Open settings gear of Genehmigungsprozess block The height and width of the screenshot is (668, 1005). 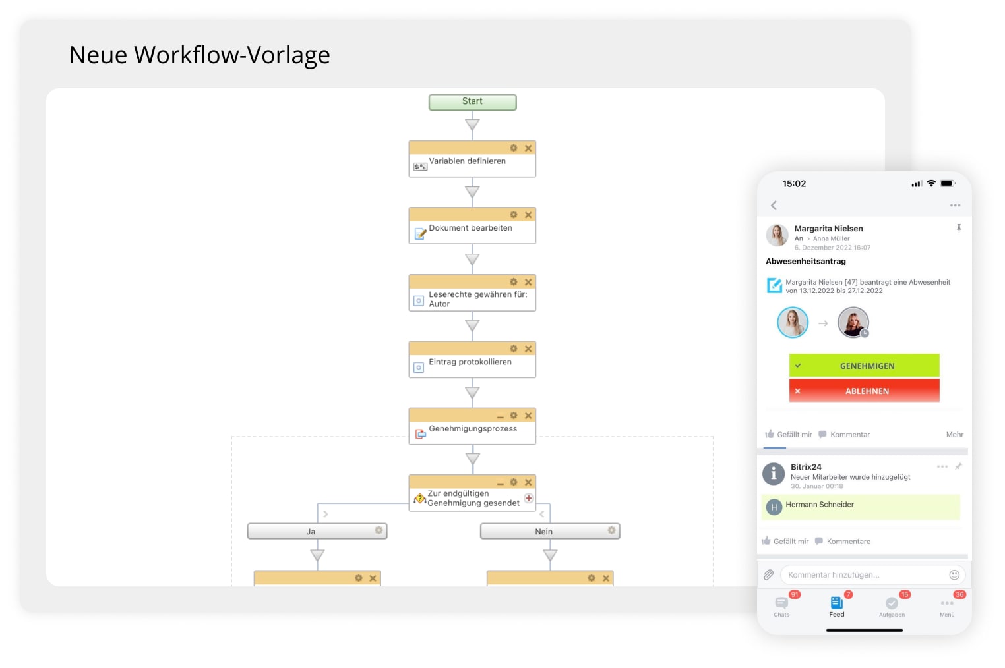pyautogui.click(x=514, y=416)
